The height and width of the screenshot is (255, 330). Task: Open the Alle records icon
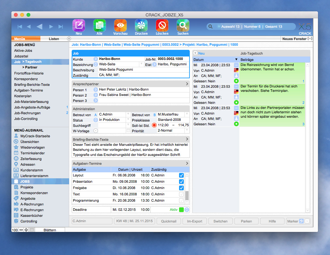tap(99, 25)
